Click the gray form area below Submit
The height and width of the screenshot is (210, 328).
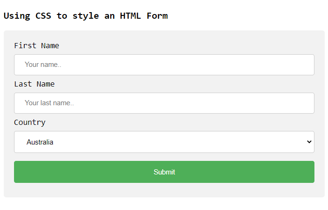[x=164, y=190]
